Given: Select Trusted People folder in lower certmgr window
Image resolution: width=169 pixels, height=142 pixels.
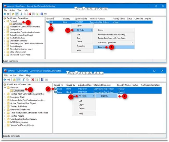Looking at the screenshot, I should (x=17, y=116).
